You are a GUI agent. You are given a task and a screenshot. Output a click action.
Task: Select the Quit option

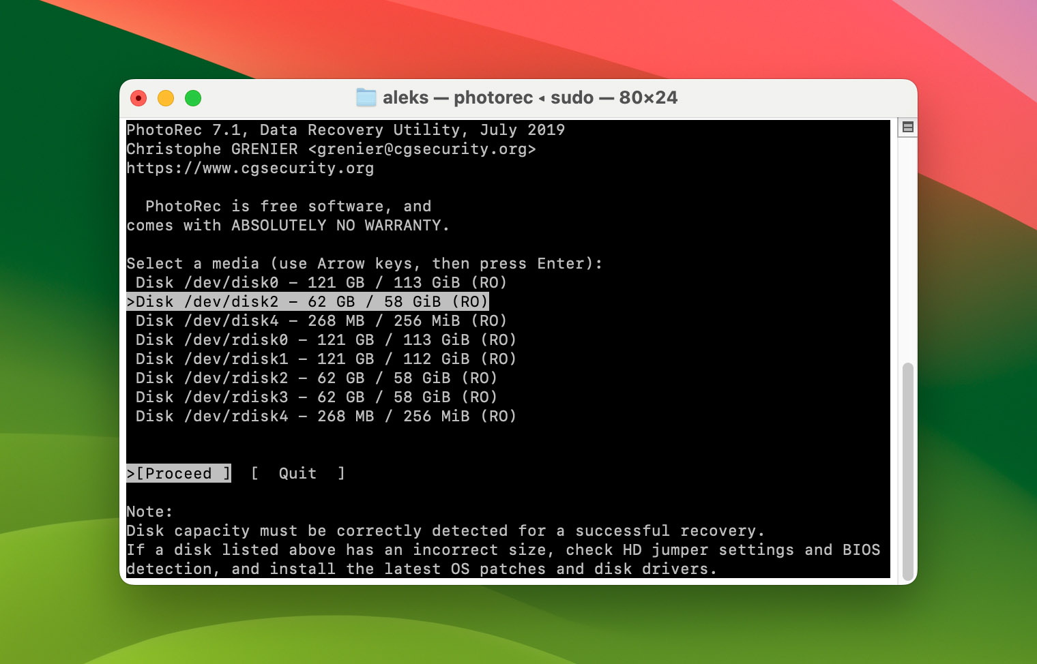(x=297, y=473)
